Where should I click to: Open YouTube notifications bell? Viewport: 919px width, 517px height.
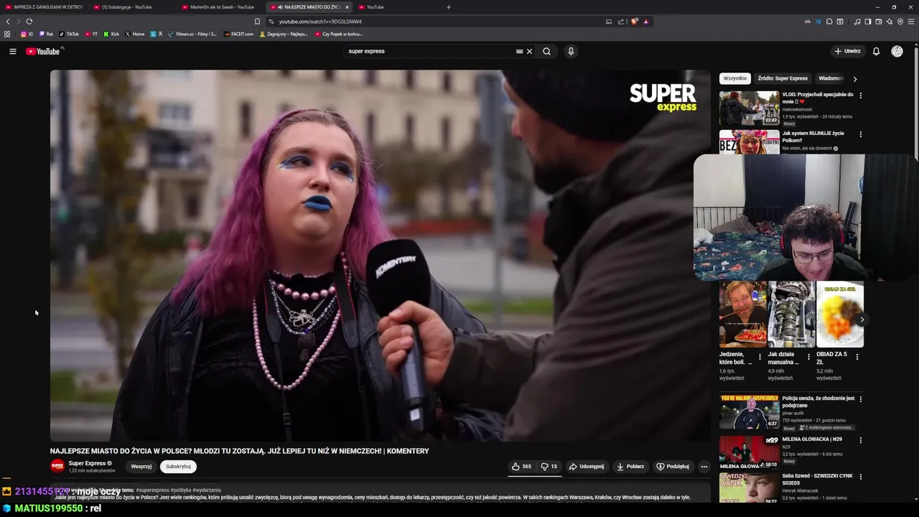pos(876,51)
